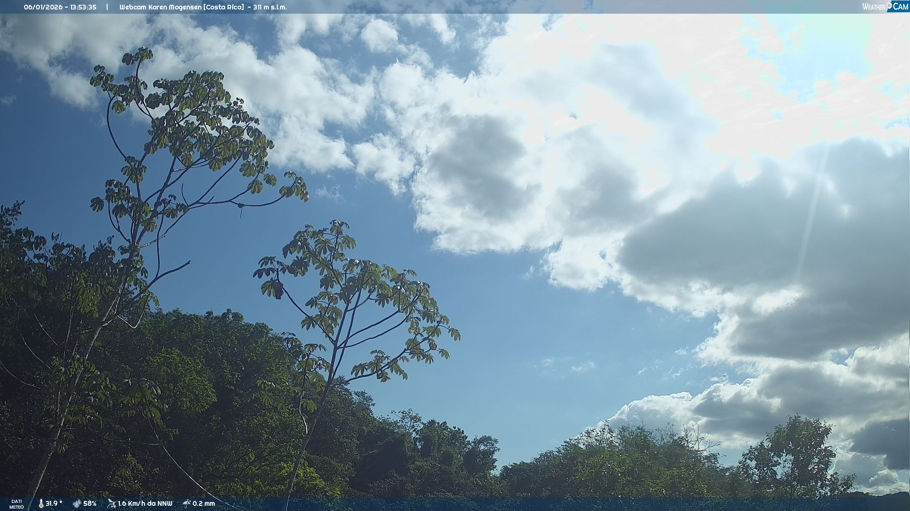Screen dimensions: 910x511
Task: Click the 31.9° temperature reading
Action: tap(54, 503)
